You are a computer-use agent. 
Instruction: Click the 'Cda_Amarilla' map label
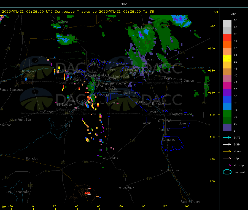tap(21, 119)
